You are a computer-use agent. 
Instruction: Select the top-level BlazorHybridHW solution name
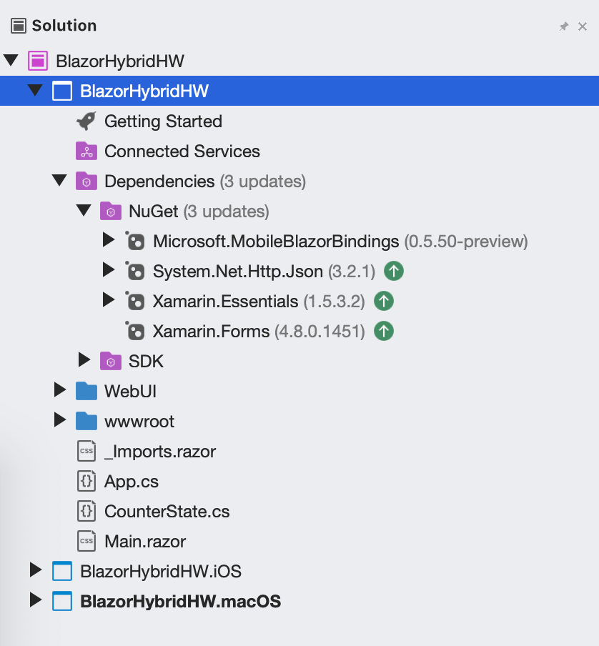pyautogui.click(x=120, y=61)
